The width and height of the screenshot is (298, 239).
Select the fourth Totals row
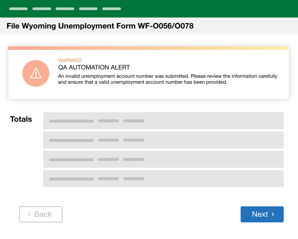click(163, 178)
